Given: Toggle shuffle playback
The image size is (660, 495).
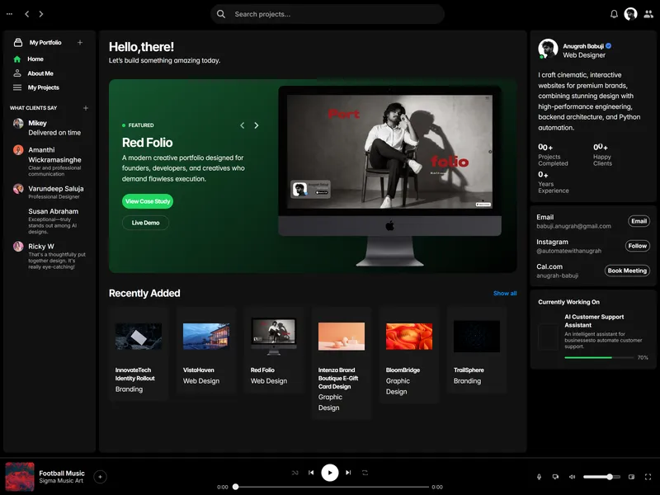Looking at the screenshot, I should 295,473.
